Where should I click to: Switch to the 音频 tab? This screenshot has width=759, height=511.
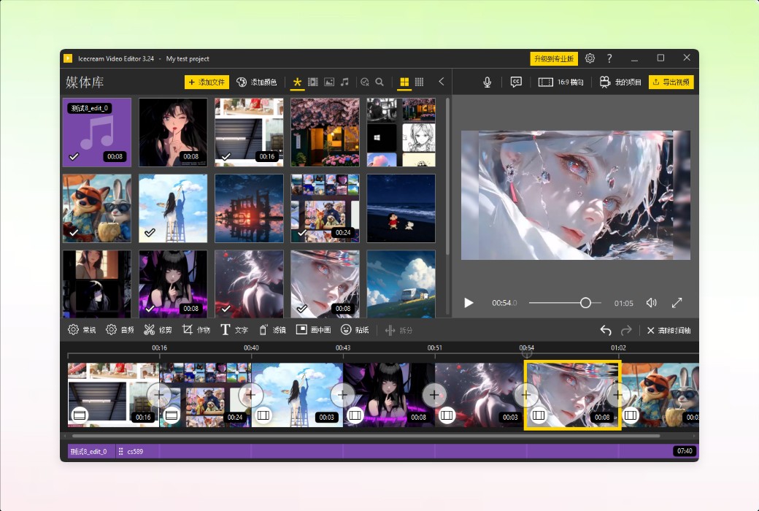point(120,330)
